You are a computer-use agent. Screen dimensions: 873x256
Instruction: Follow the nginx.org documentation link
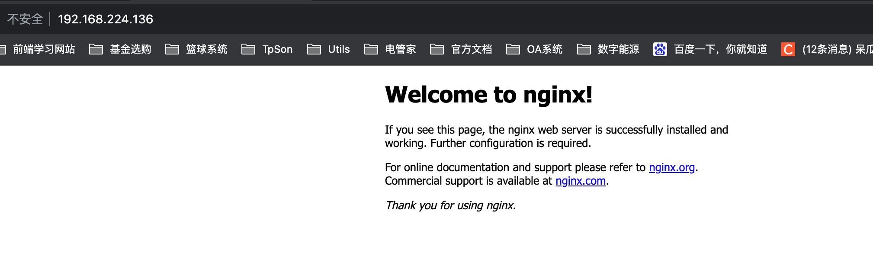click(671, 167)
